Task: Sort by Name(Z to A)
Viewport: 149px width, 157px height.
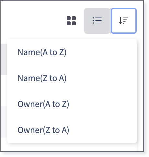Action: coord(72,78)
